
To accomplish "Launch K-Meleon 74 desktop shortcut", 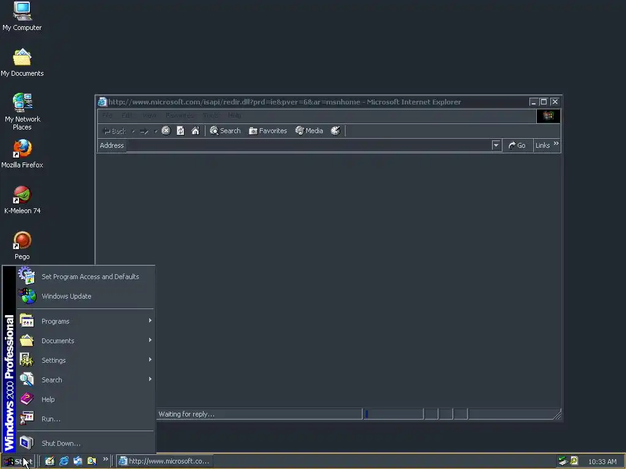I will [23, 200].
